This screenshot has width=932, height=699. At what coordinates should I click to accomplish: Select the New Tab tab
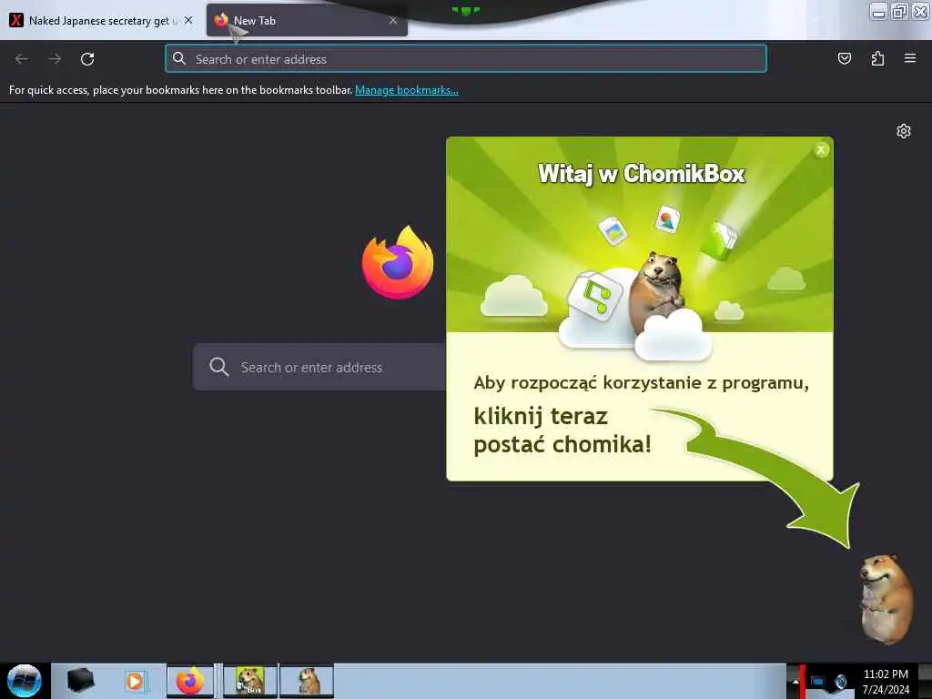pos(307,20)
